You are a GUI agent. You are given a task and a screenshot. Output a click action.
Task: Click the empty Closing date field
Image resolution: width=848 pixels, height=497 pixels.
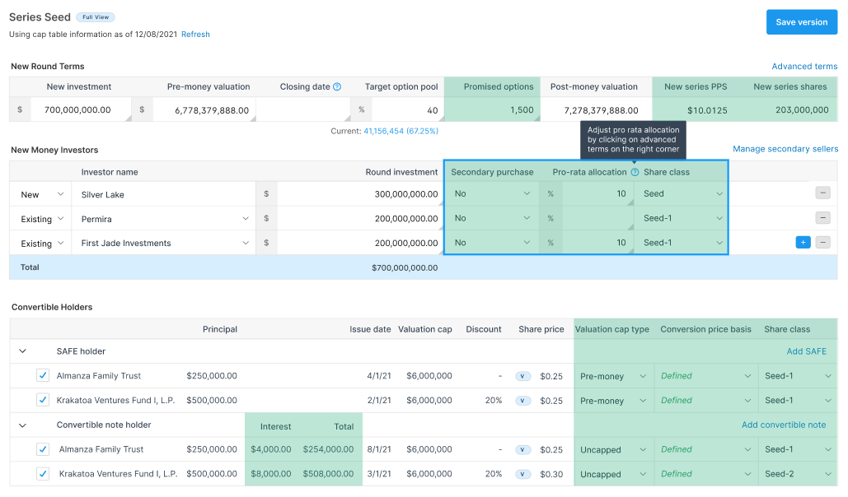(x=303, y=109)
